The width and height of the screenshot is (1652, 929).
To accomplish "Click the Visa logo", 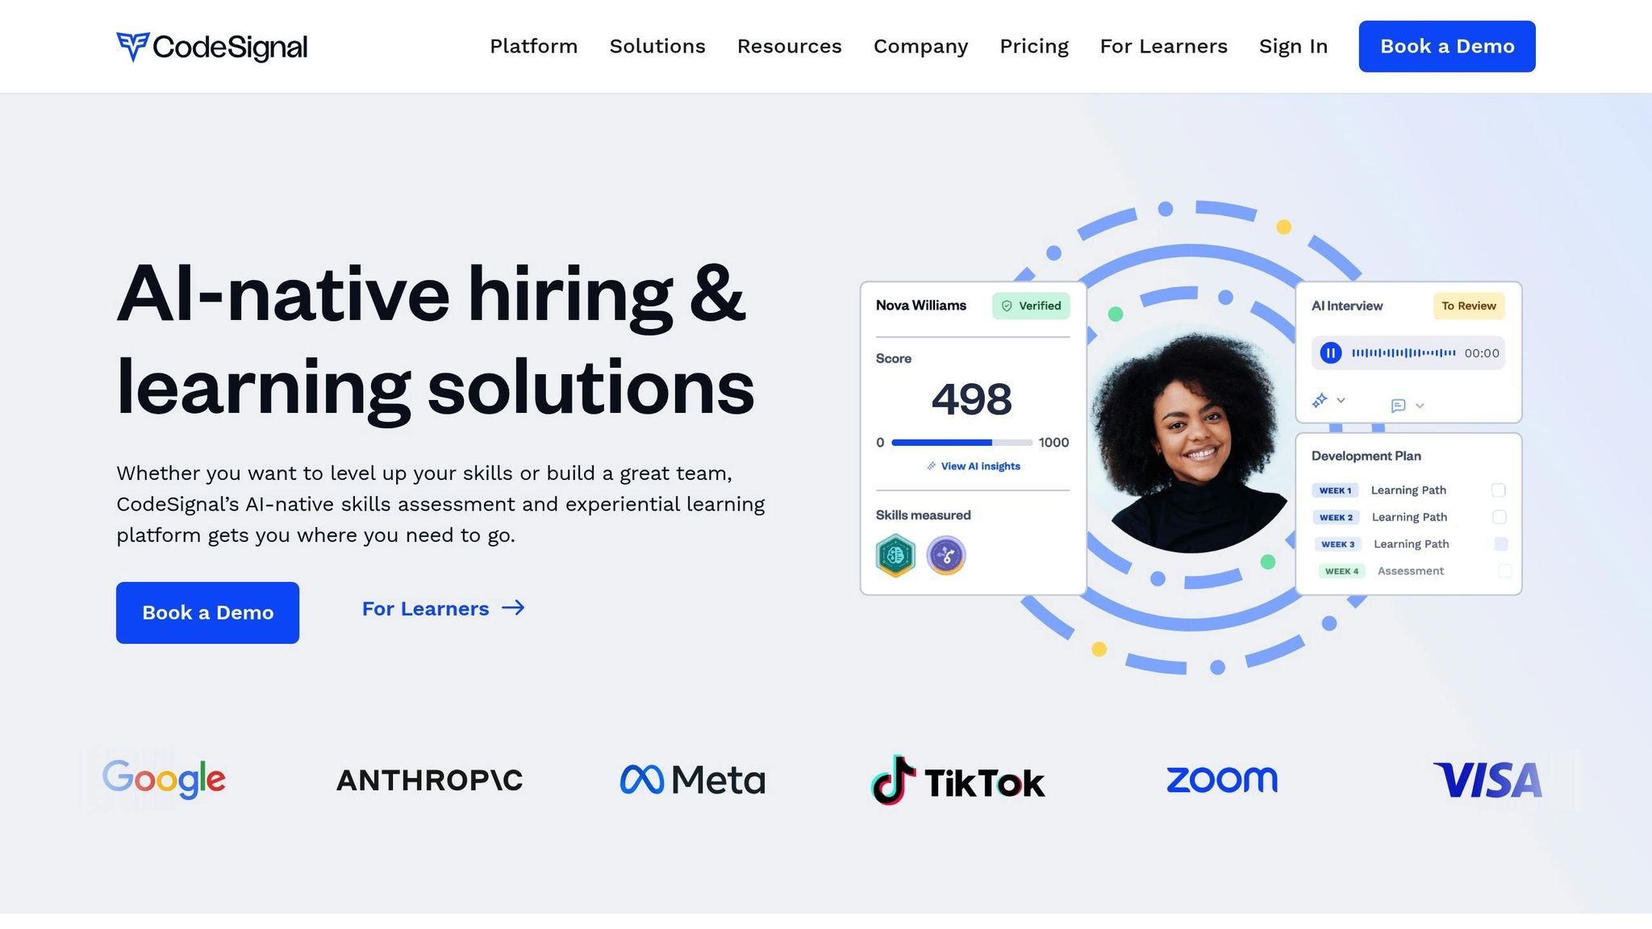I will point(1487,781).
